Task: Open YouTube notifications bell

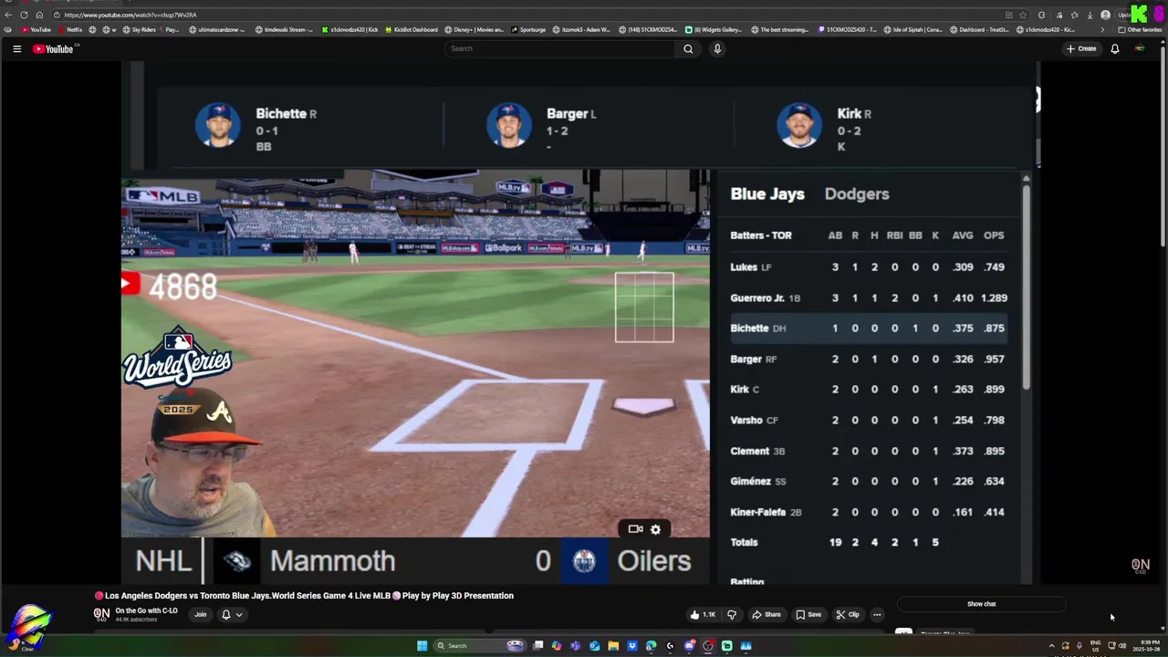Action: click(1114, 48)
